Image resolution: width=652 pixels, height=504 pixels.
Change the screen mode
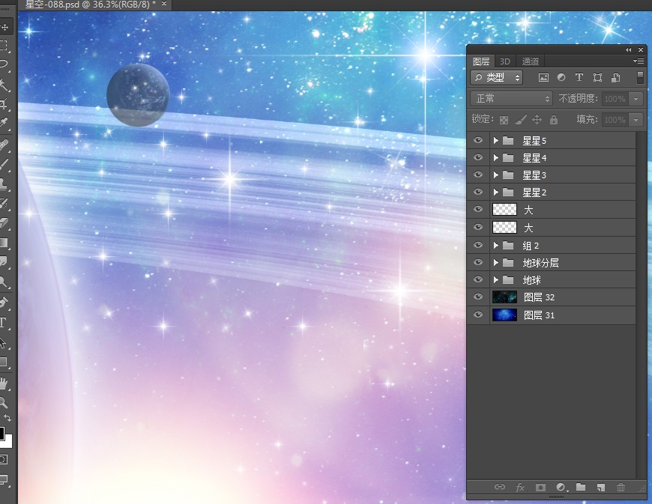click(x=4, y=480)
